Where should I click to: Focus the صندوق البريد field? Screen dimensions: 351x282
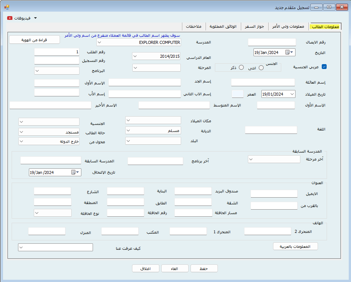[193, 191]
